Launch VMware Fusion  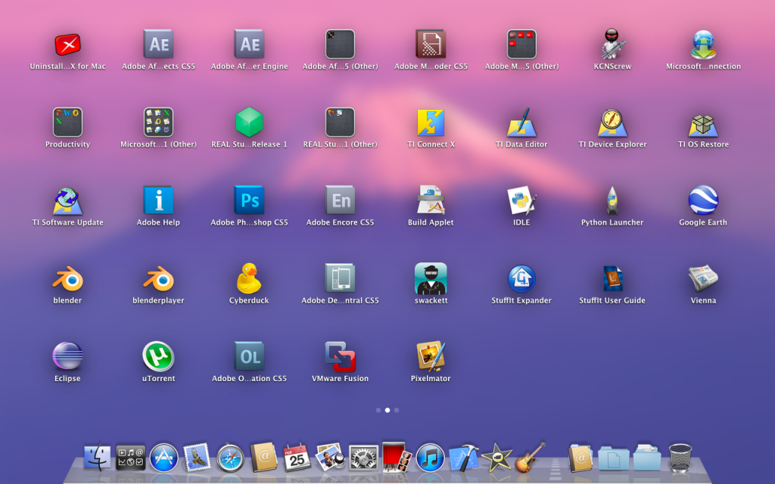340,356
